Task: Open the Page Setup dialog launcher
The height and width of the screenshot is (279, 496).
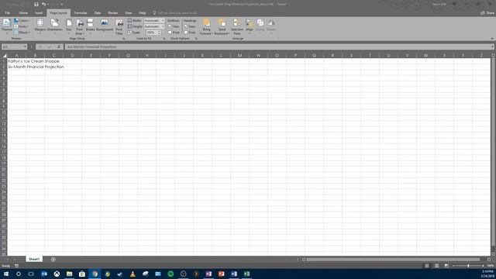Action: click(124, 39)
